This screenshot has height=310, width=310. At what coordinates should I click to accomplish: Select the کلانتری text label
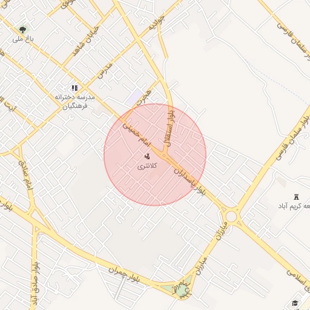point(147,167)
